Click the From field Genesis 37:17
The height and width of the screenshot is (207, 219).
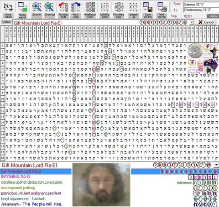pos(201,5)
